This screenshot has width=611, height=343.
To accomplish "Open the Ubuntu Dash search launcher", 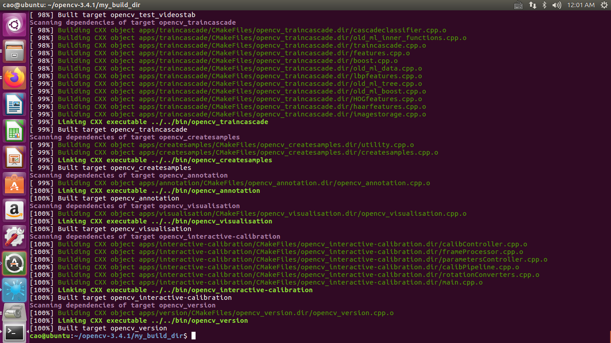I will coord(14,25).
